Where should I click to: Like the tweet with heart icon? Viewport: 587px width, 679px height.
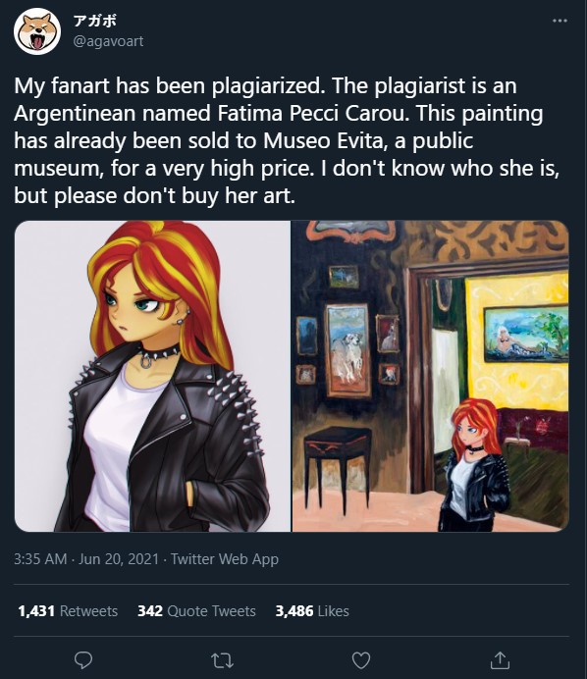(361, 660)
